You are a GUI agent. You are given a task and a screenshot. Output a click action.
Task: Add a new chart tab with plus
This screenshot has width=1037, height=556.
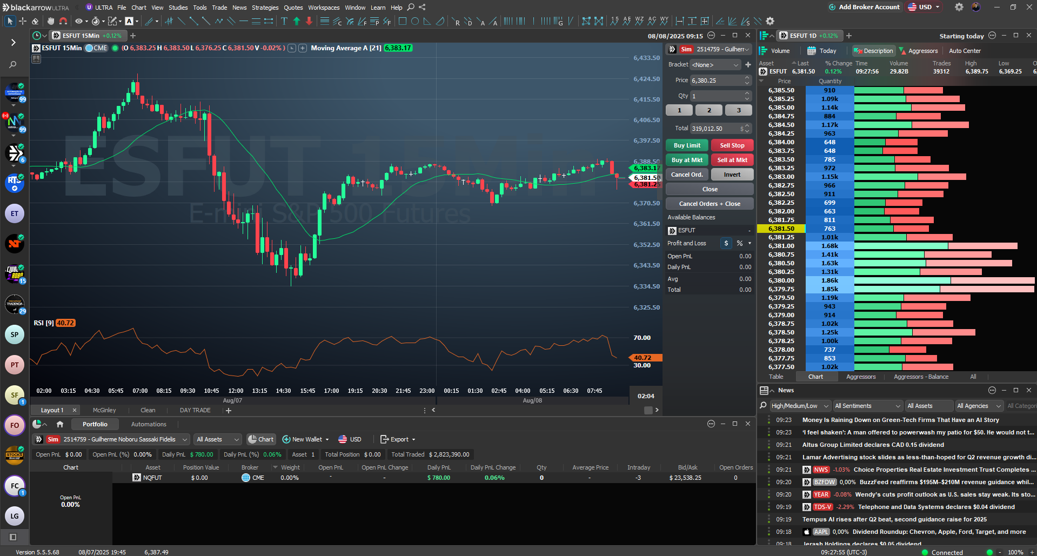pyautogui.click(x=133, y=36)
